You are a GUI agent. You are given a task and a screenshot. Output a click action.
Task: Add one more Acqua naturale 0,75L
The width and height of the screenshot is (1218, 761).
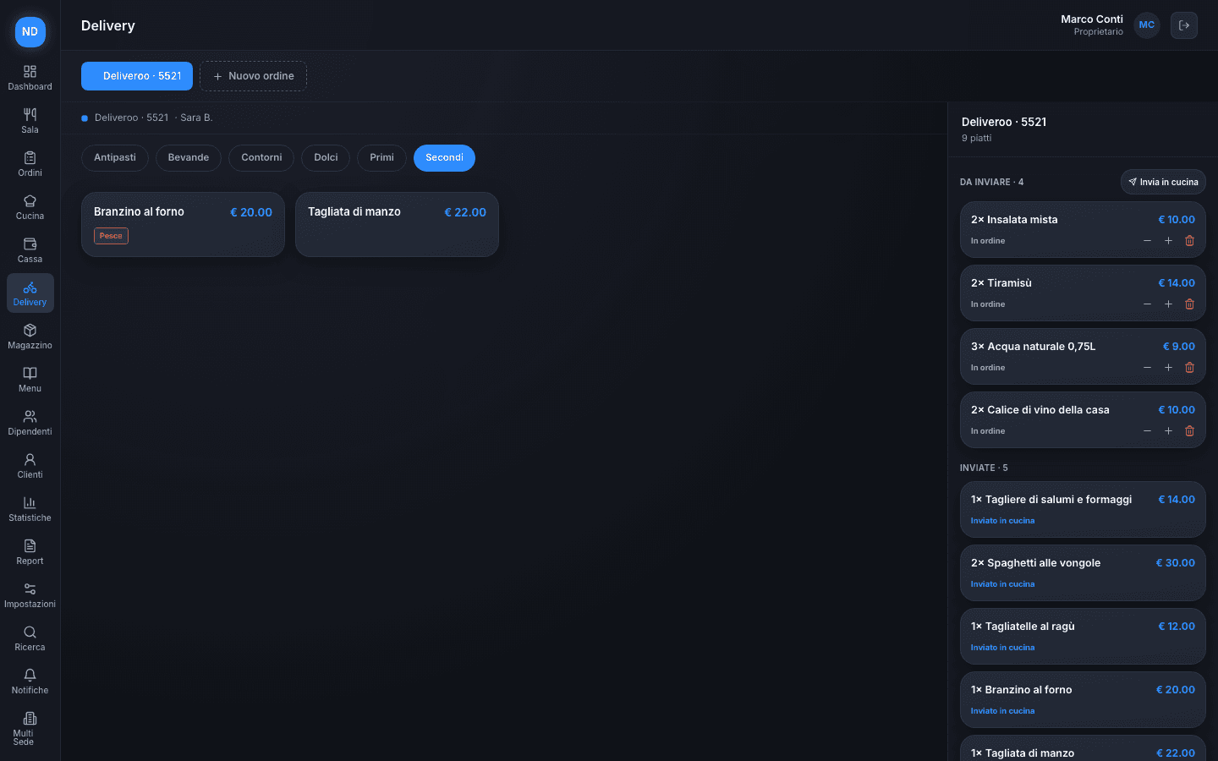point(1168,368)
